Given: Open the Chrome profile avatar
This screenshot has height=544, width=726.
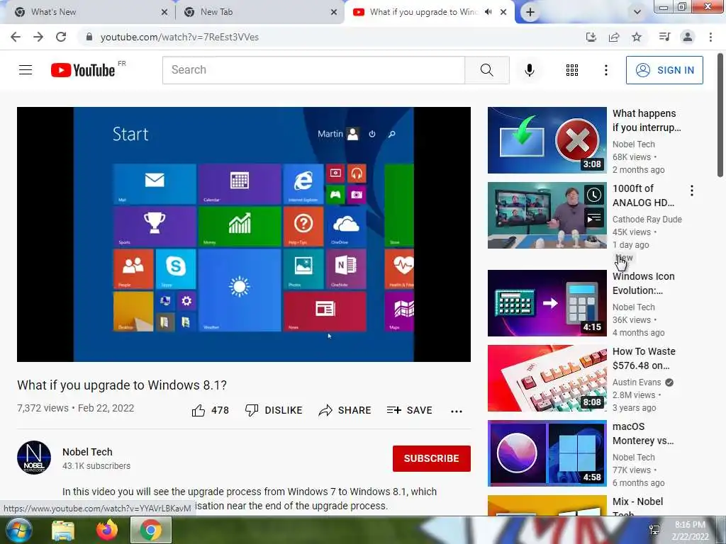Looking at the screenshot, I should pos(688,37).
